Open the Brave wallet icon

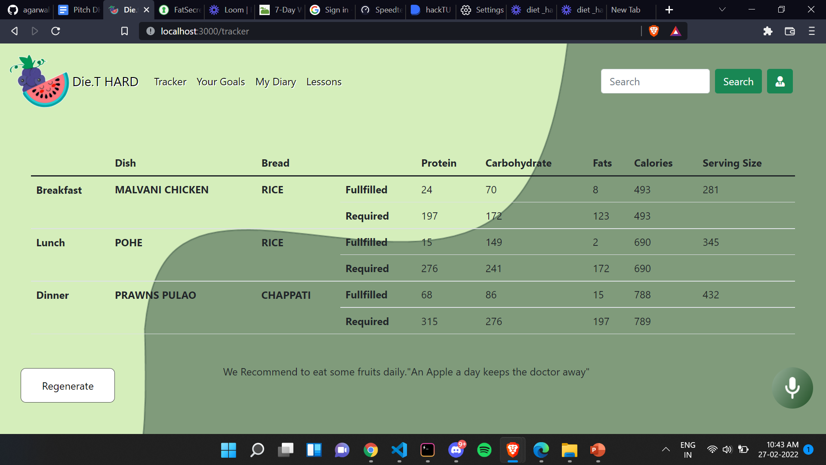[789, 31]
